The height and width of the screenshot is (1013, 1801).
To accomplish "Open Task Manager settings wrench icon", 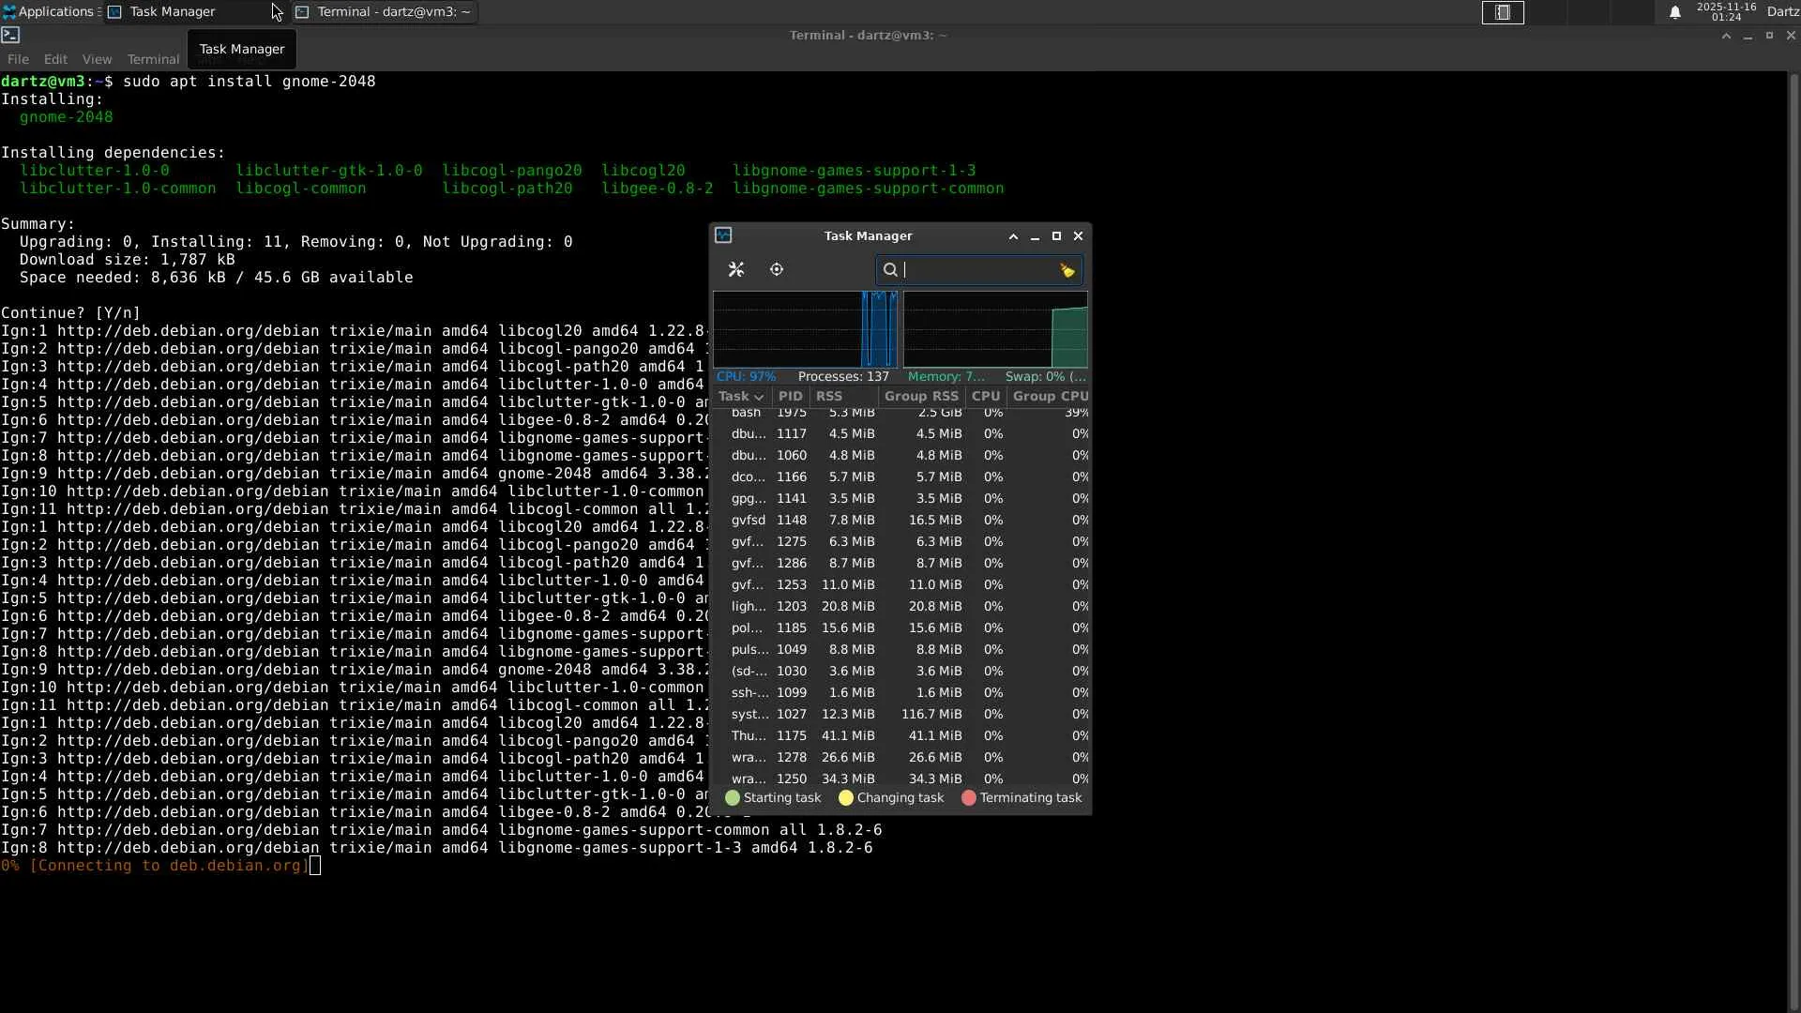I will click(736, 270).
